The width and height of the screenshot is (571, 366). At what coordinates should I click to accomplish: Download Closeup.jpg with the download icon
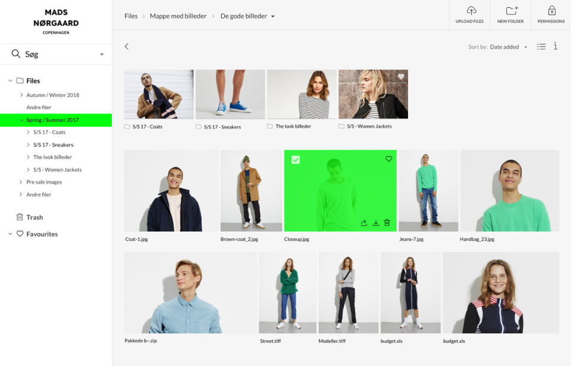coord(376,223)
